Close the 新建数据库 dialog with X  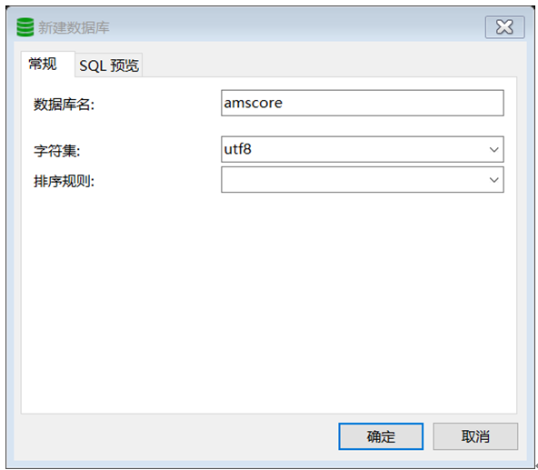504,26
